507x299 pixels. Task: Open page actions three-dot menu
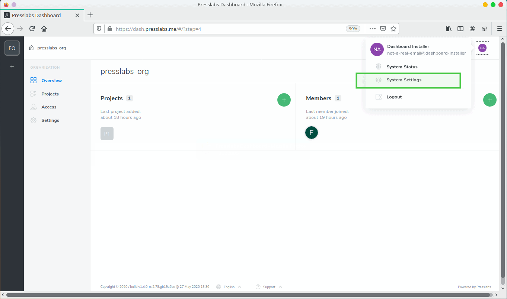coord(373,29)
